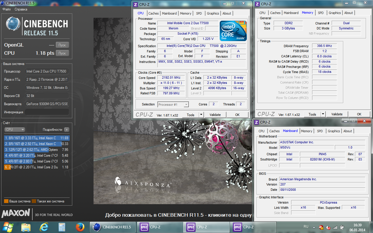Select ranking row Xeon 11.69
373x233 pixels.
[x=37, y=138]
